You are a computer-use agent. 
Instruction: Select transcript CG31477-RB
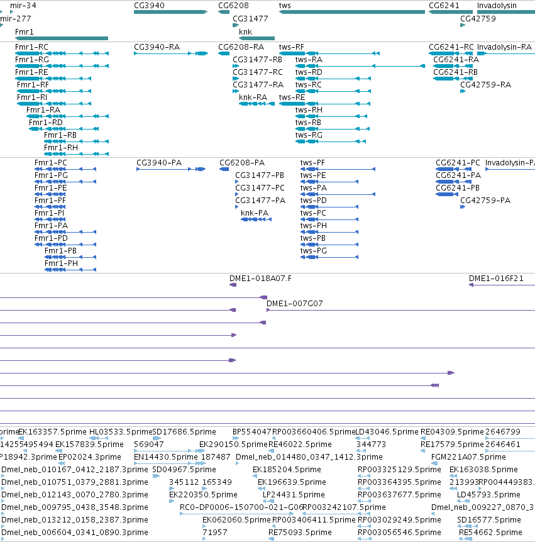point(236,66)
